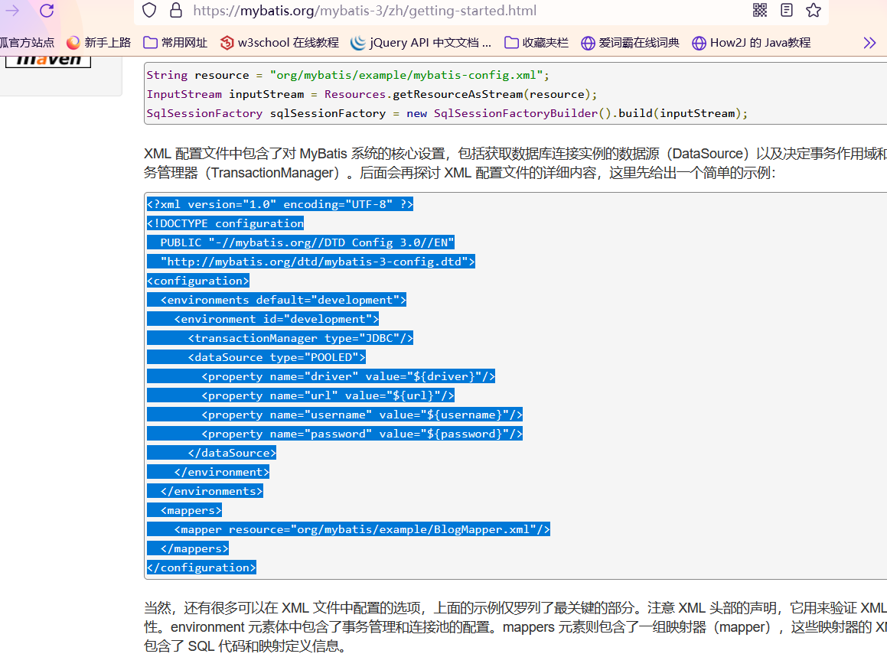Click the transactionManager type="JDBC" line

[x=280, y=338]
